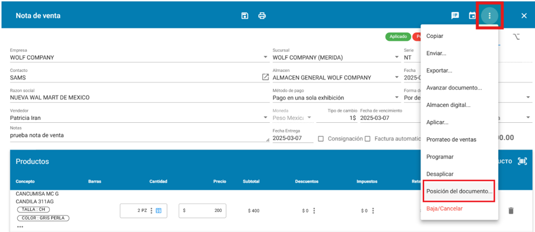The image size is (535, 232).
Task: Expand product details ellipsis under COLOR tag
Action: 20,227
